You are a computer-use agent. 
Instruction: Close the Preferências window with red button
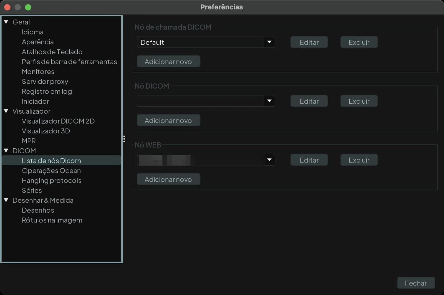pos(7,7)
